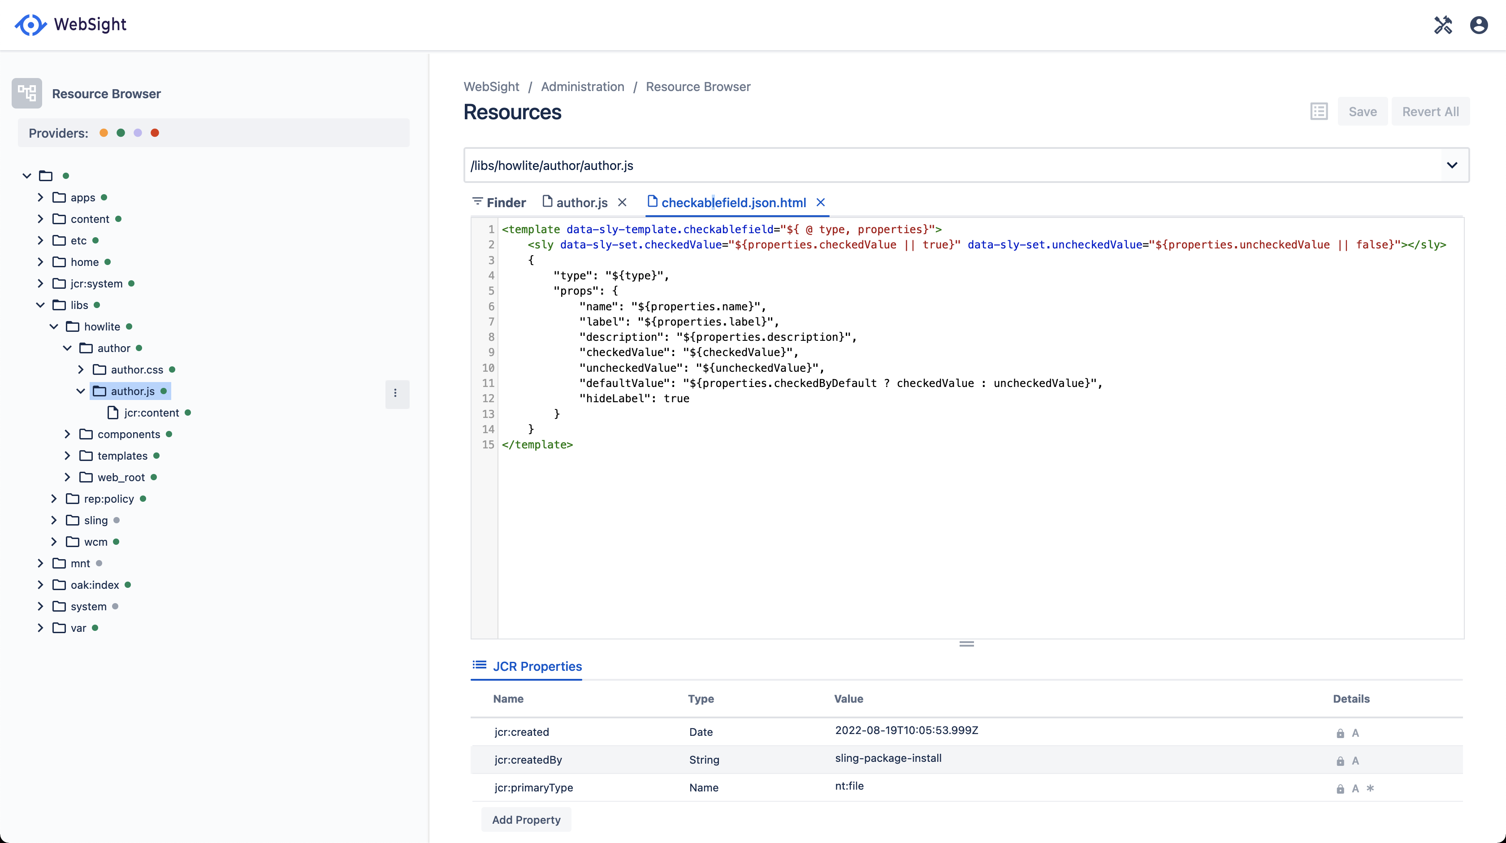Click the jcr:content file icon
Viewport: 1506px width, 843px height.
coord(113,413)
